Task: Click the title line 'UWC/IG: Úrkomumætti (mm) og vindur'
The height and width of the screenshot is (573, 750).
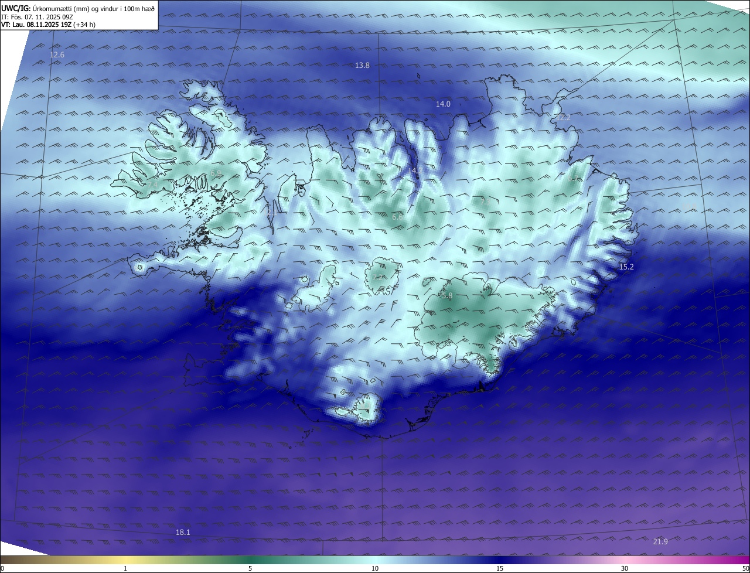Action: coord(78,8)
